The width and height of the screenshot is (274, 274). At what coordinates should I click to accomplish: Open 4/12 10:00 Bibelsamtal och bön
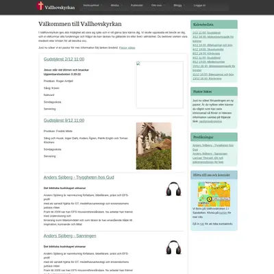click(212, 45)
